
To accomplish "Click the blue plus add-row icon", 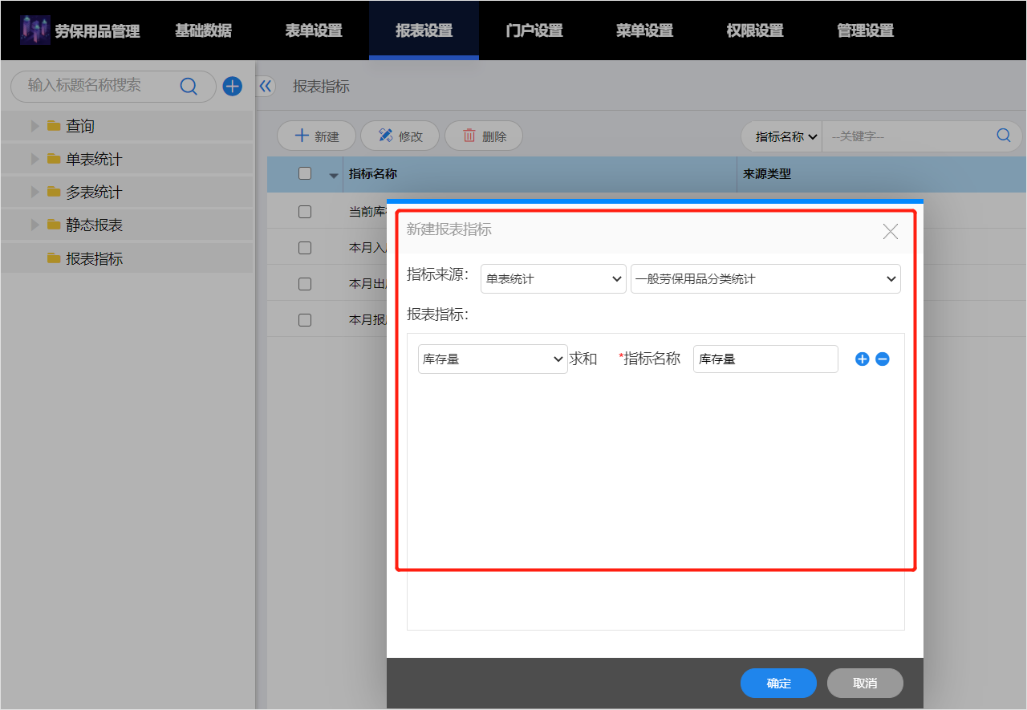I will point(862,359).
